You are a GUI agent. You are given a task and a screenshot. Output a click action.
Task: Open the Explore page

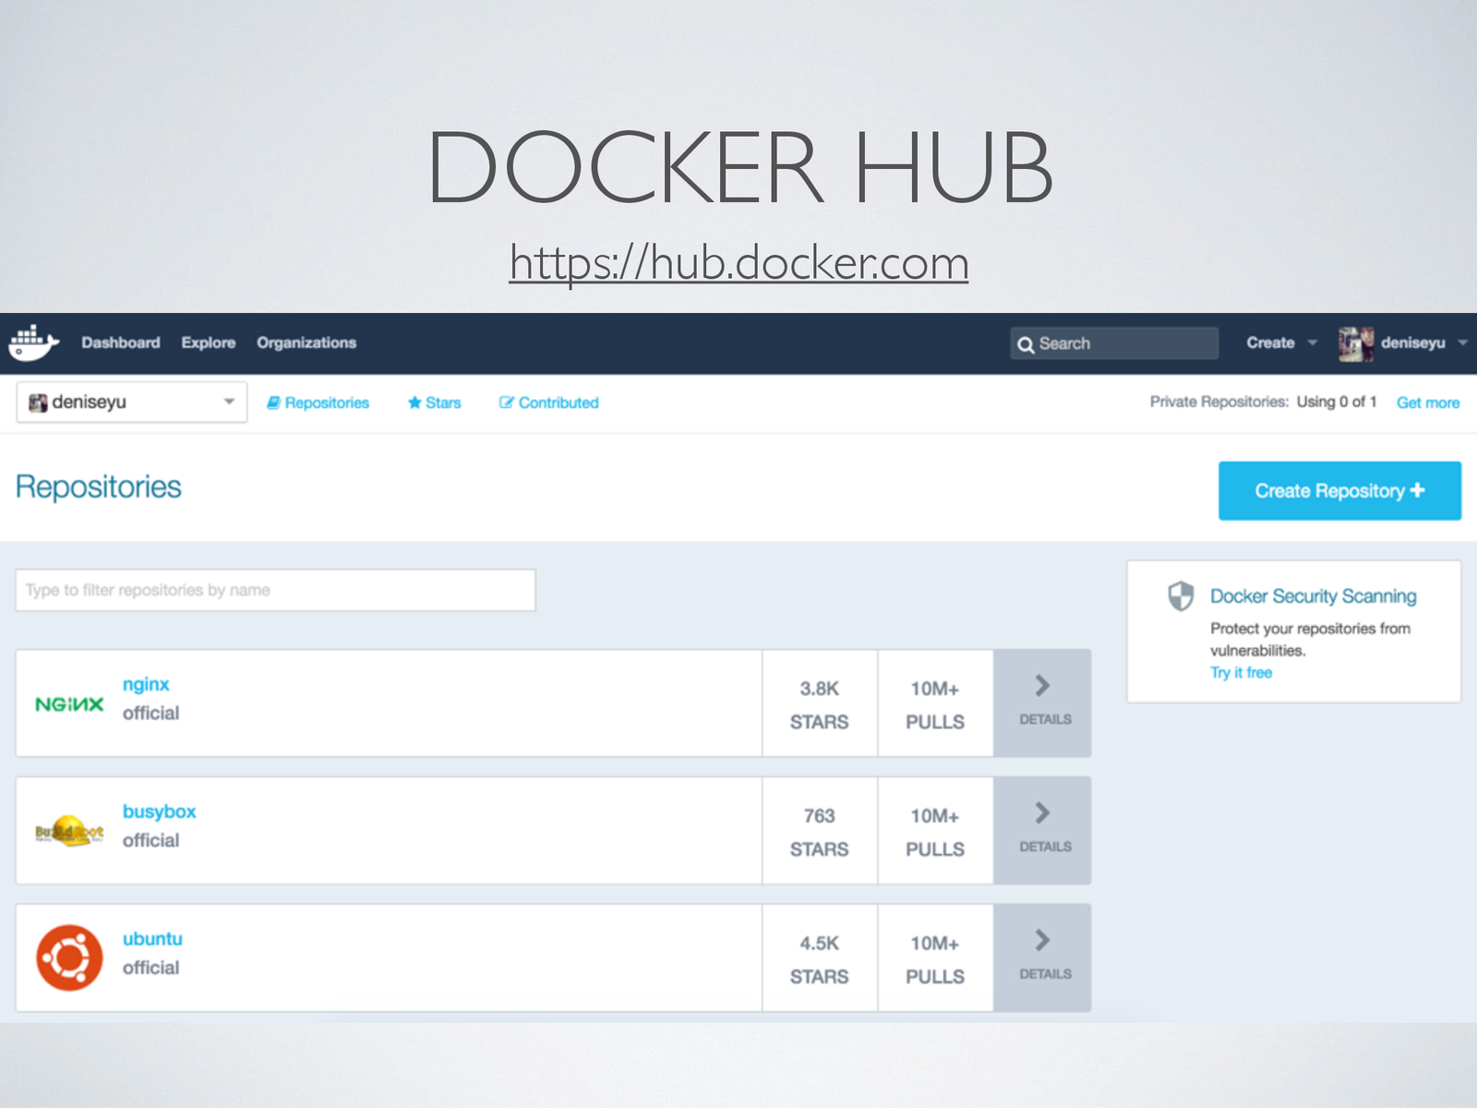click(x=208, y=343)
